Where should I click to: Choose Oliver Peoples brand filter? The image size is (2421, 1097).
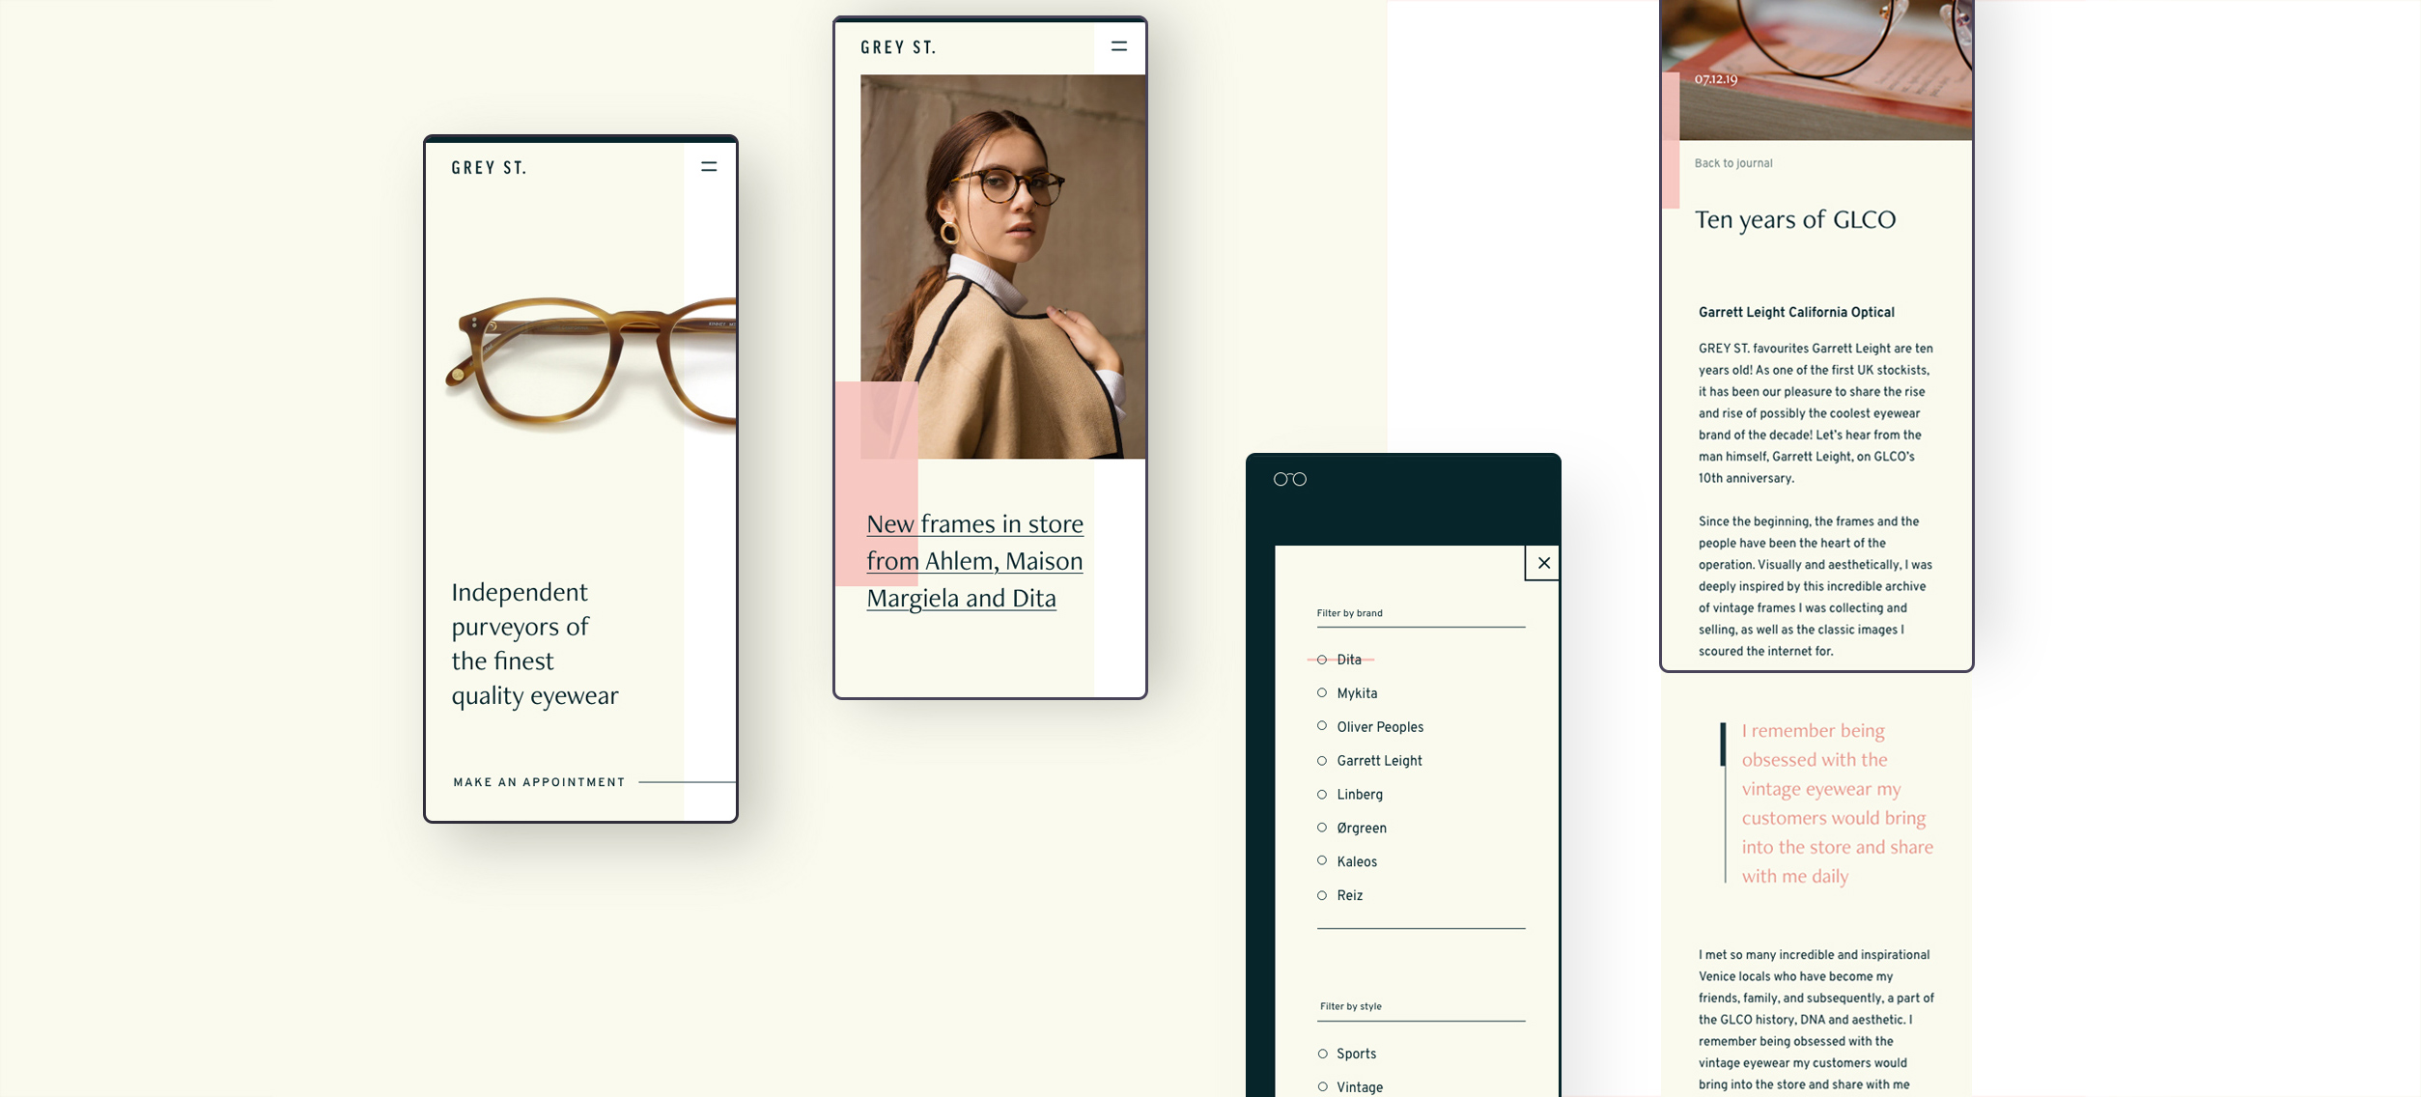pos(1370,727)
